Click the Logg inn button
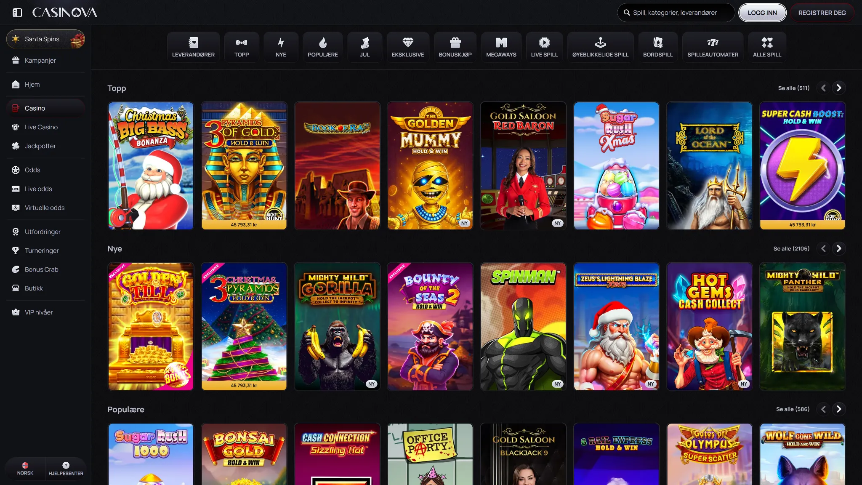 coord(762,13)
